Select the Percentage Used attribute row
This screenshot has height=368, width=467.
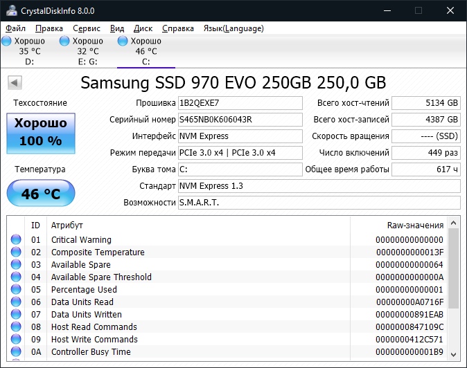point(227,290)
